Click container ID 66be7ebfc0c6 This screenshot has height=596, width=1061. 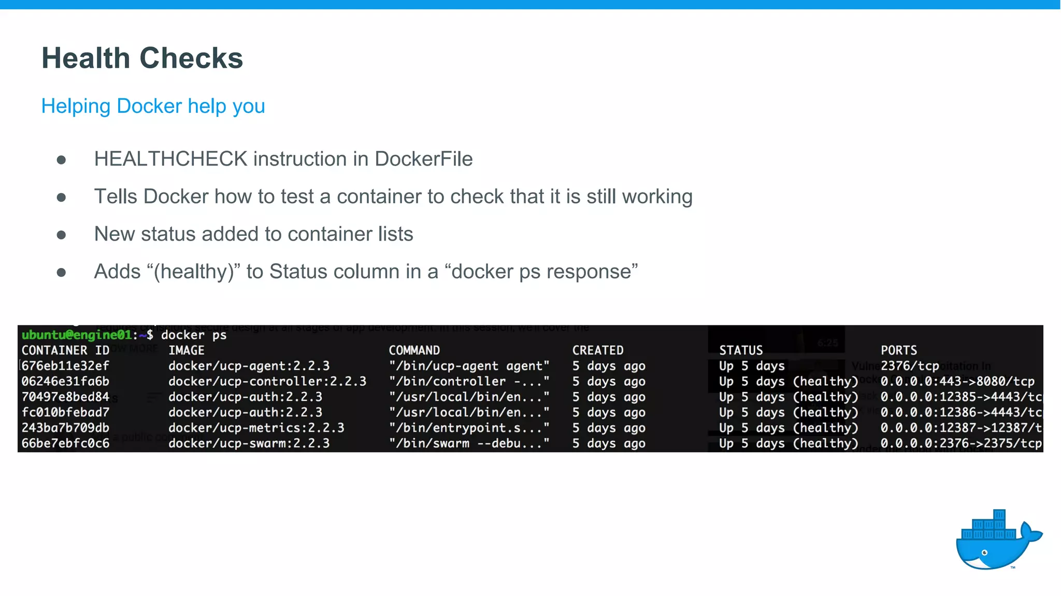pos(65,443)
